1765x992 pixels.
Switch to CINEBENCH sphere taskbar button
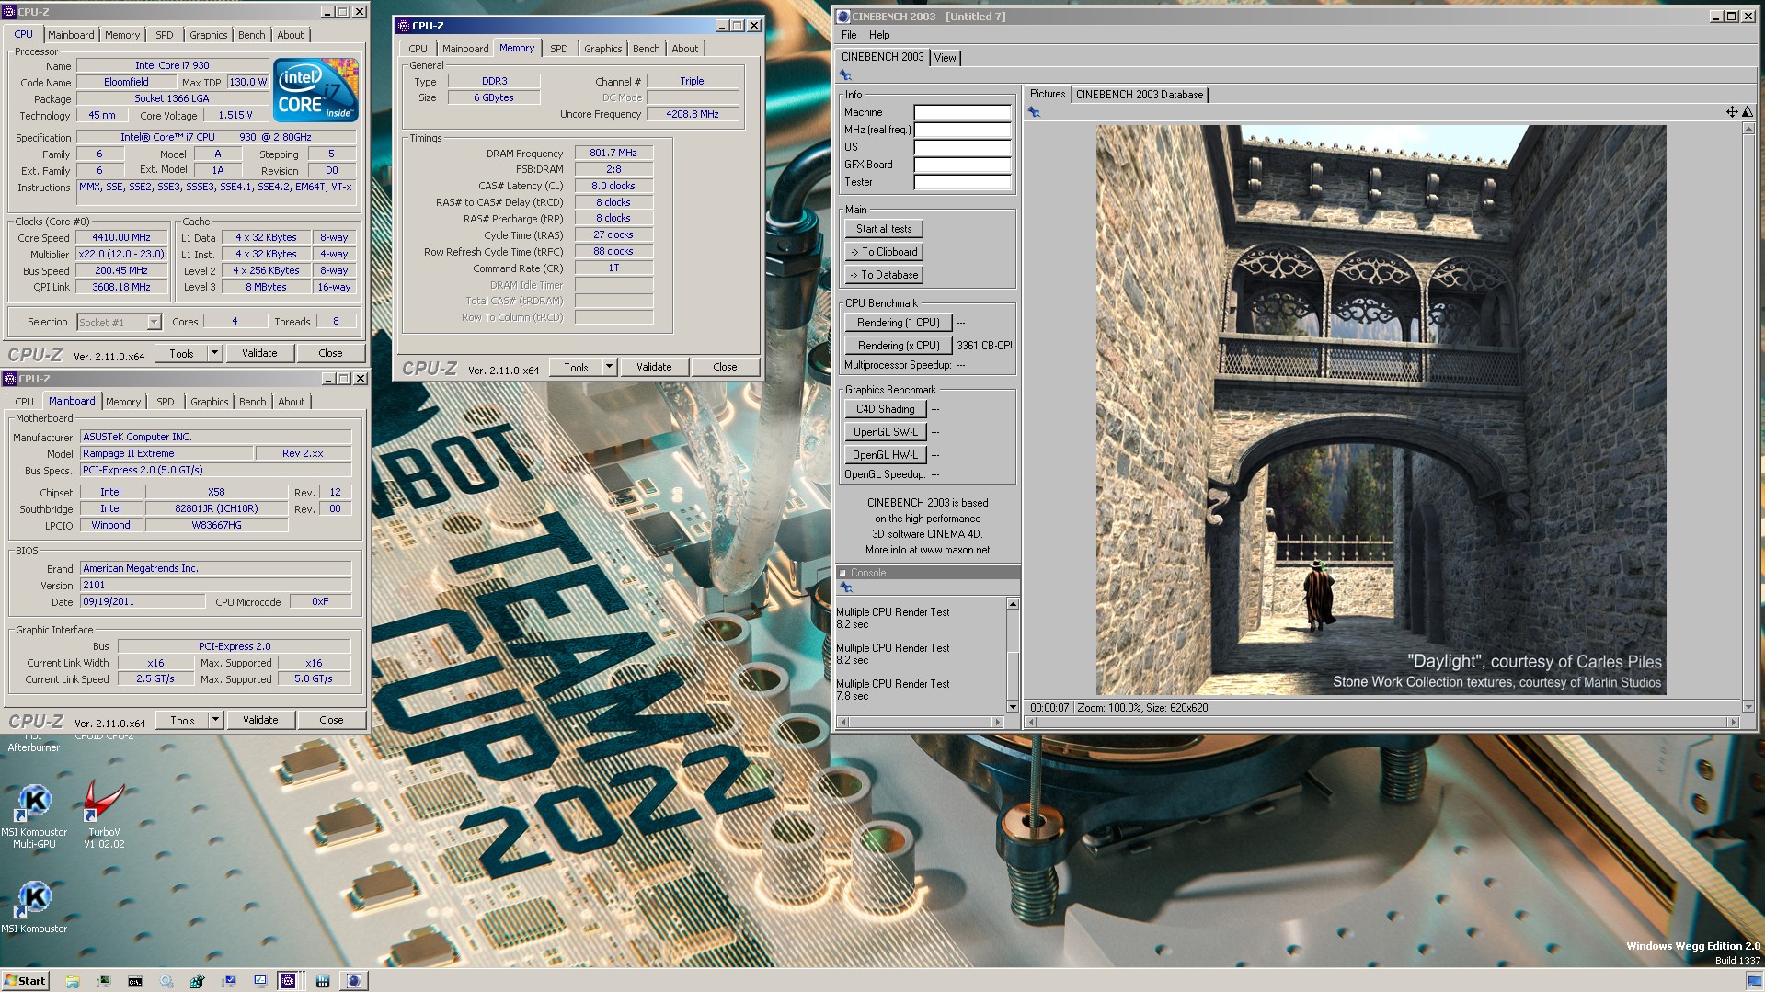pos(354,981)
